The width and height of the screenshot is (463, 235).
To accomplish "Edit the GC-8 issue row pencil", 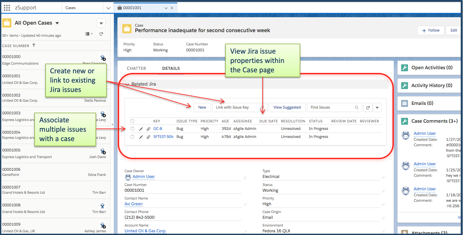I will point(141,129).
